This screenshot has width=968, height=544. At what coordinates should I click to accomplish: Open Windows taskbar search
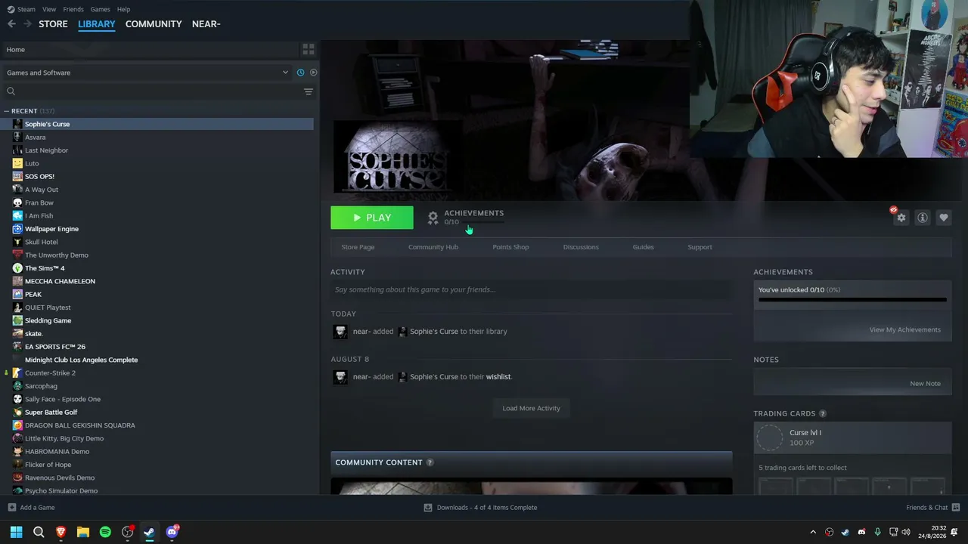39,532
